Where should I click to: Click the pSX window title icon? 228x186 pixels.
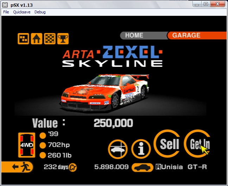tap(5, 5)
